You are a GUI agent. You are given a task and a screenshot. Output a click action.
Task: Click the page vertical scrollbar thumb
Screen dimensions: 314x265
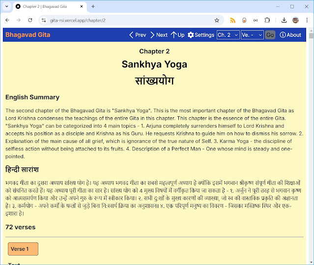[x=311, y=36]
